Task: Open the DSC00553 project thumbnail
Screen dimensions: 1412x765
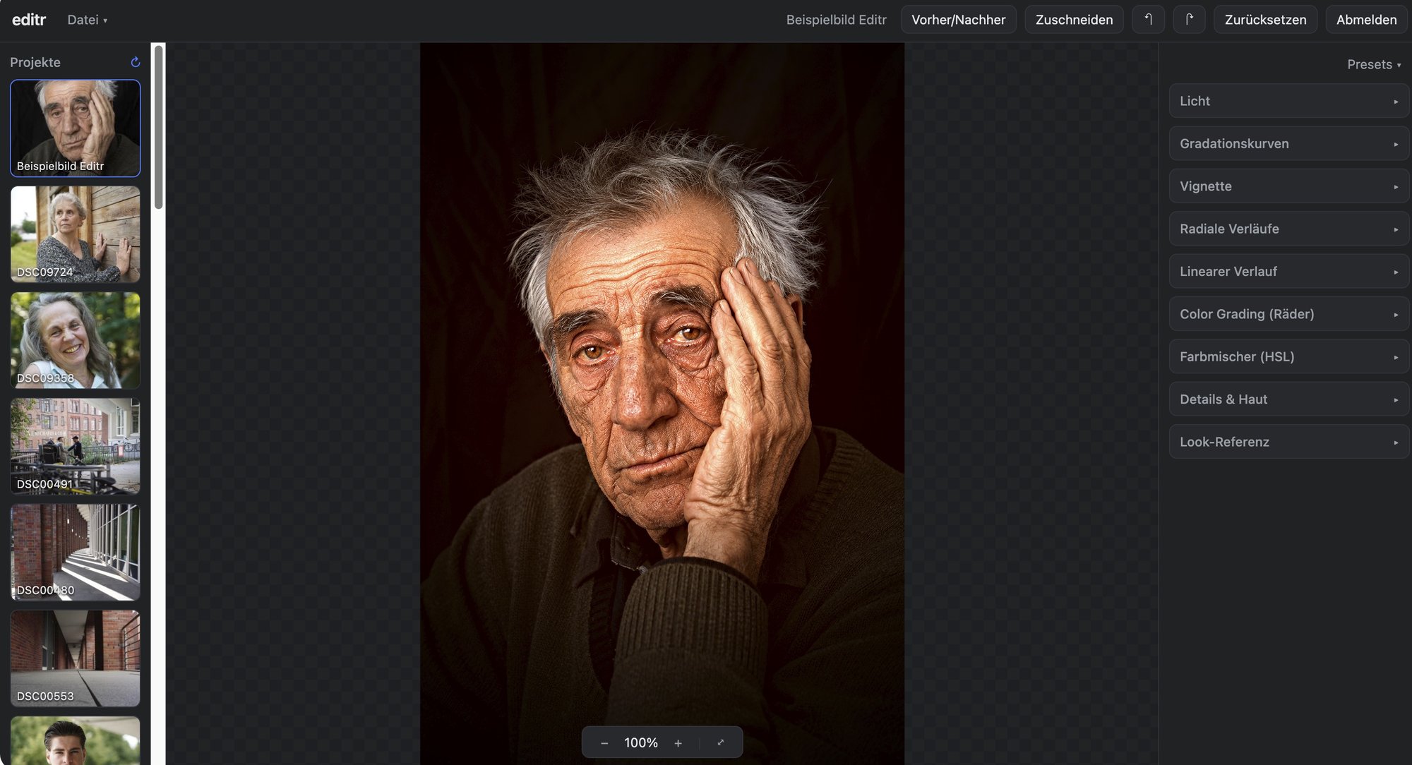Action: pos(76,658)
